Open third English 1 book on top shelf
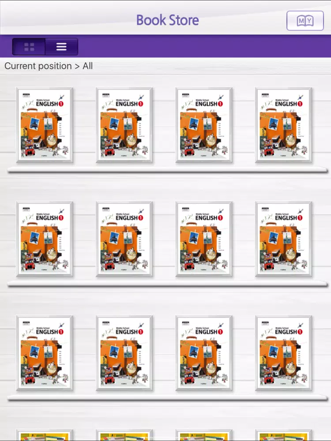This screenshot has width=331, height=441. point(204,125)
